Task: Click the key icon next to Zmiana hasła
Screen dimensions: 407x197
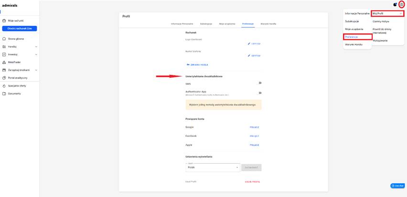Action: [188, 64]
